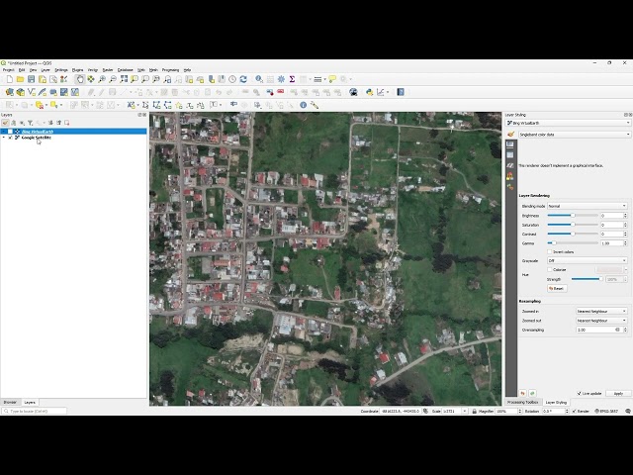This screenshot has height=475, width=633.
Task: Select the Pan Map hand tool
Action: (x=80, y=79)
